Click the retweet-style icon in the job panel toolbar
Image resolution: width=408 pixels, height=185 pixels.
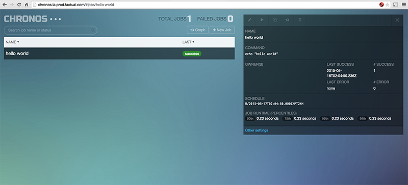(x=287, y=20)
